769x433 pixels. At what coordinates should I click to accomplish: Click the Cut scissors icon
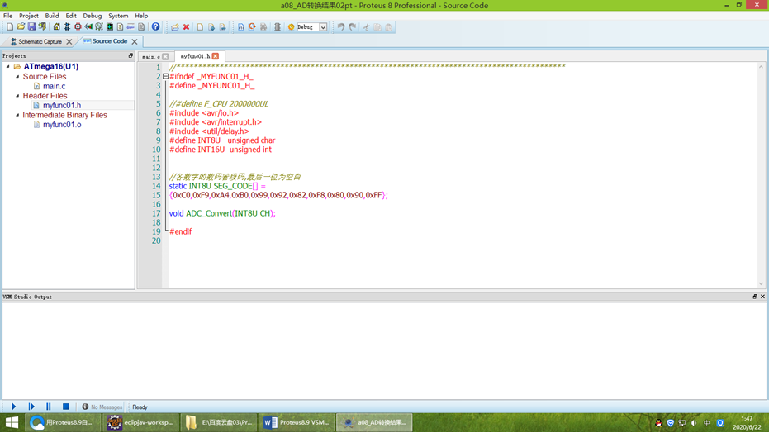click(366, 27)
